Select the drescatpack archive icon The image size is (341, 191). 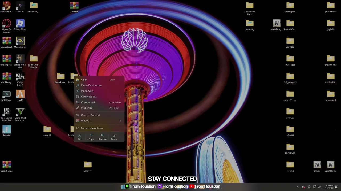[x=7, y=42]
